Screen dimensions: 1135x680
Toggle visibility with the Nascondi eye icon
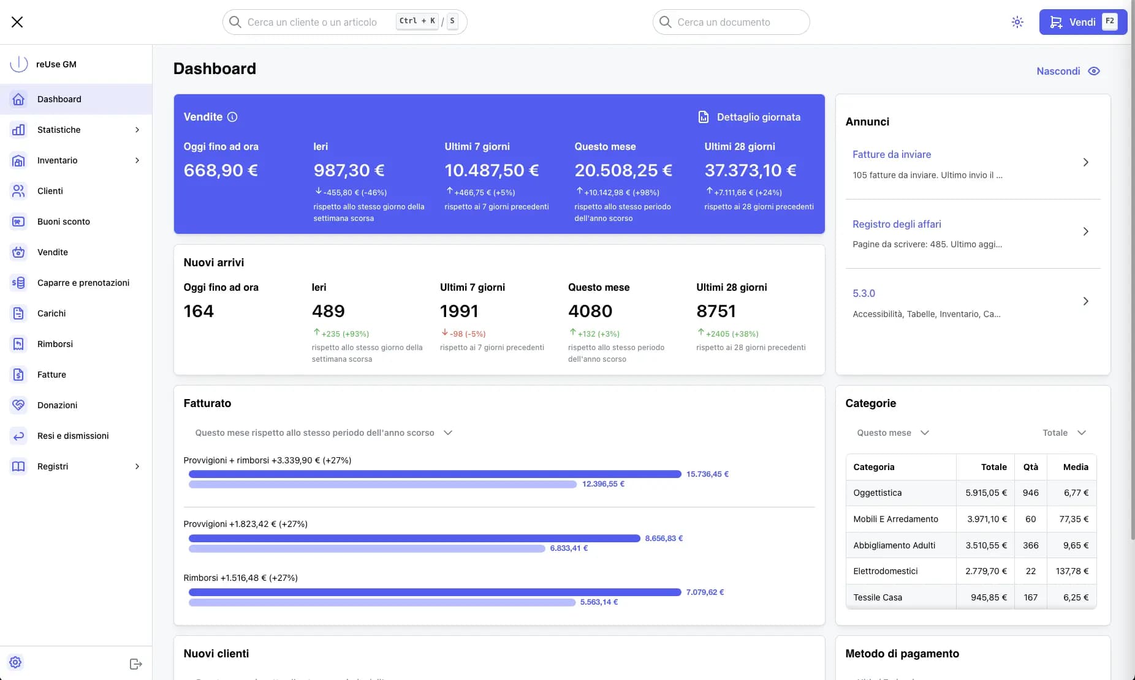coord(1094,71)
